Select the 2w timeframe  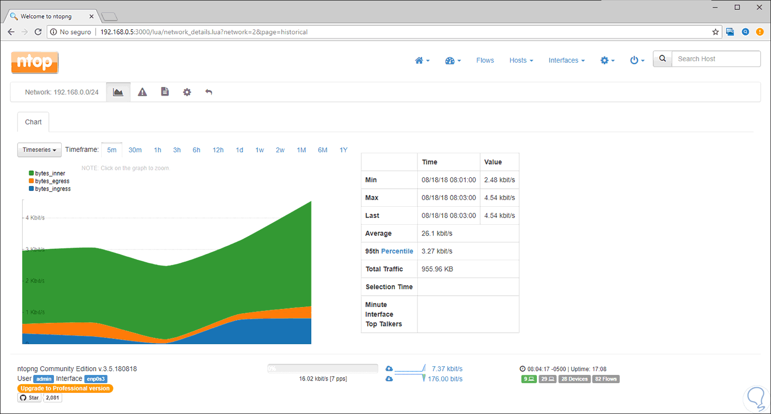tap(280, 150)
